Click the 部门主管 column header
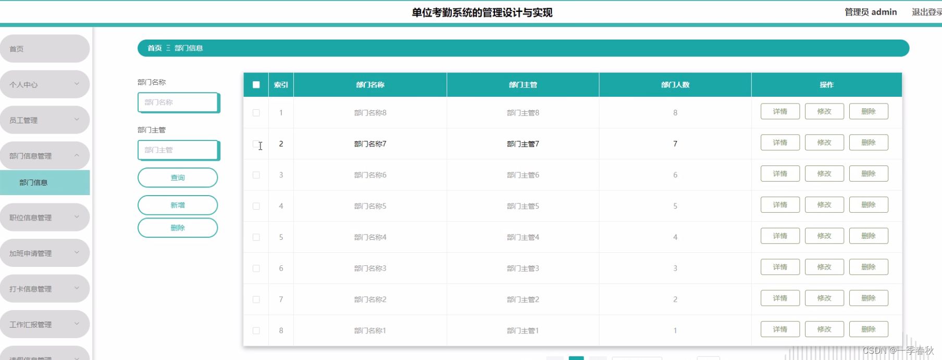This screenshot has width=942, height=360. tap(523, 85)
